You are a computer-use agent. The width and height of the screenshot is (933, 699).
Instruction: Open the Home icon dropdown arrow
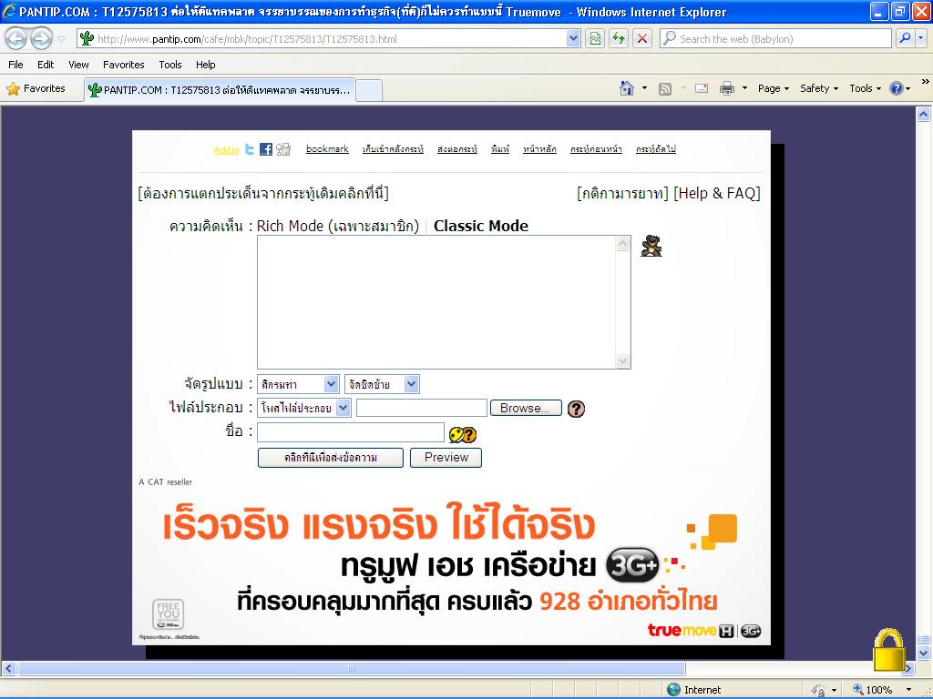[644, 88]
